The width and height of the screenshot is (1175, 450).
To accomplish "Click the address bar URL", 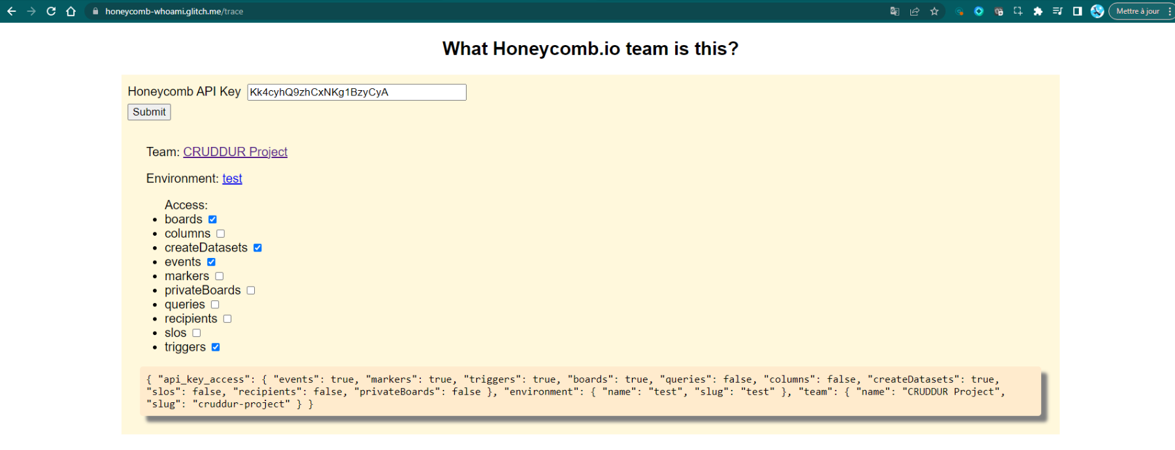I will coord(174,11).
